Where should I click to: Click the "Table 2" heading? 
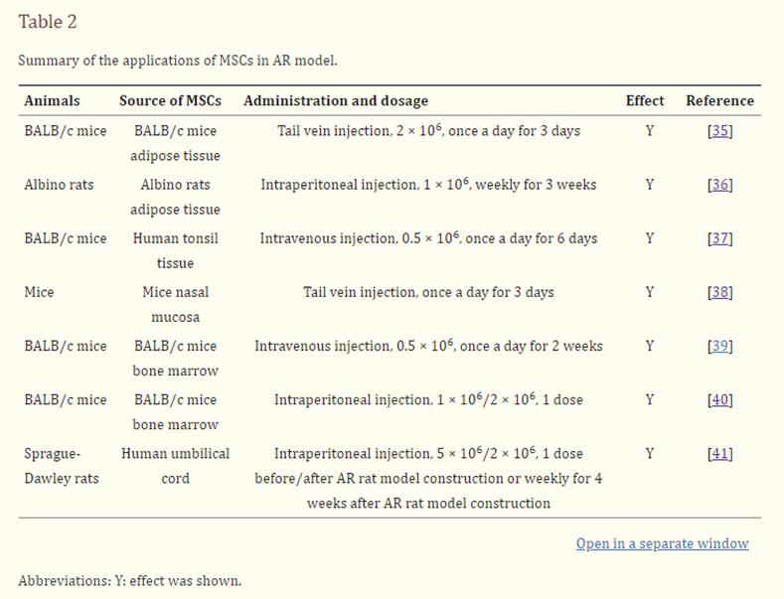click(47, 22)
